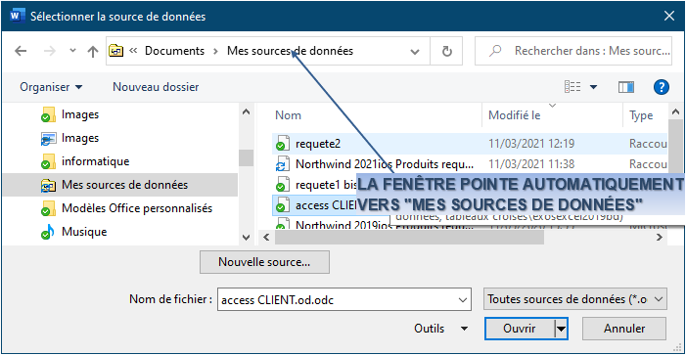The image size is (686, 355).
Task: Expand the view options dropdown arrow
Action: pyautogui.click(x=594, y=87)
